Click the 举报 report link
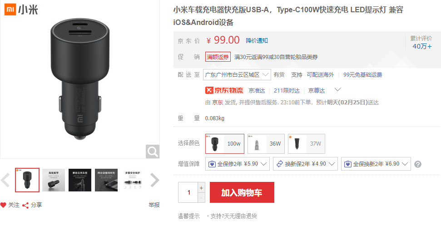This screenshot has height=225, width=441. pyautogui.click(x=154, y=205)
